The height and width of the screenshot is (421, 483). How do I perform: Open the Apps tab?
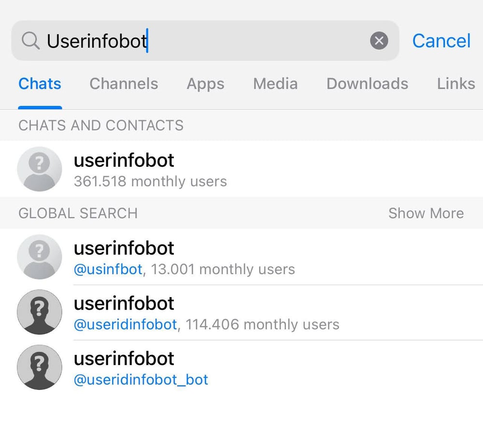click(x=205, y=84)
